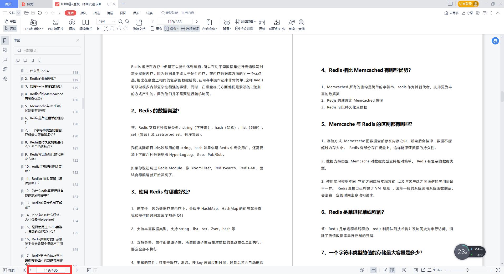
Task: Open 自动滚动 auto-scroll dropdown
Action: pyautogui.click(x=210, y=25)
